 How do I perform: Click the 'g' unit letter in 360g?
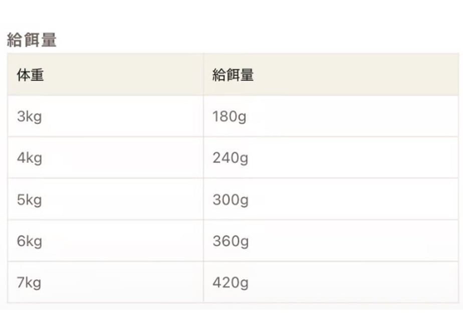coord(244,242)
